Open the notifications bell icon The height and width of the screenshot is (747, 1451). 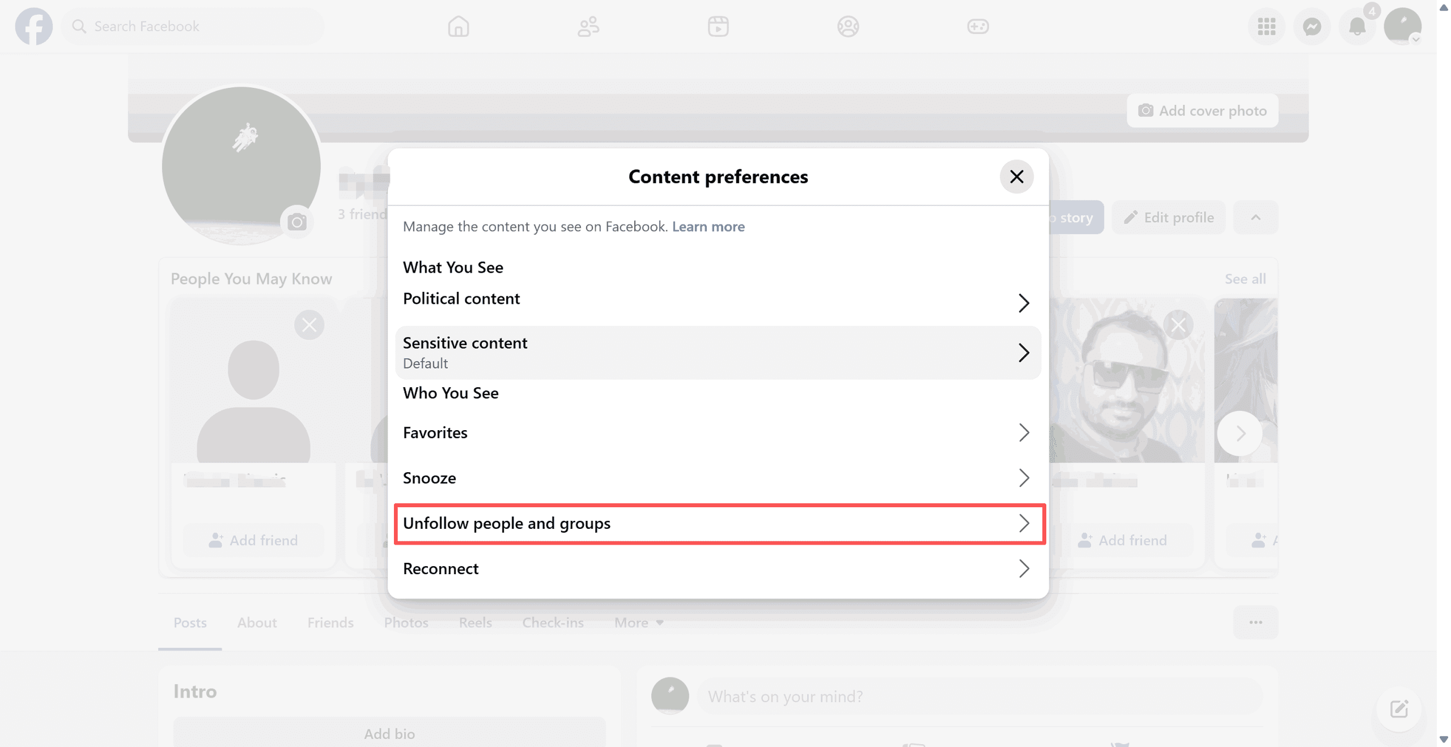tap(1357, 26)
